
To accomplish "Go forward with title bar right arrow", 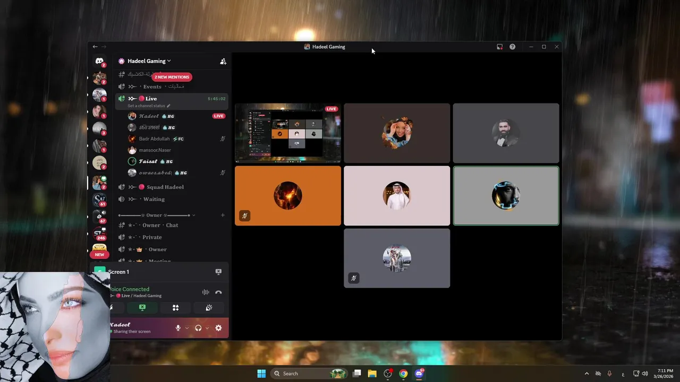I will pos(104,47).
